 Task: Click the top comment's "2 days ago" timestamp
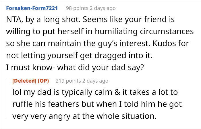[x=102, y=8]
